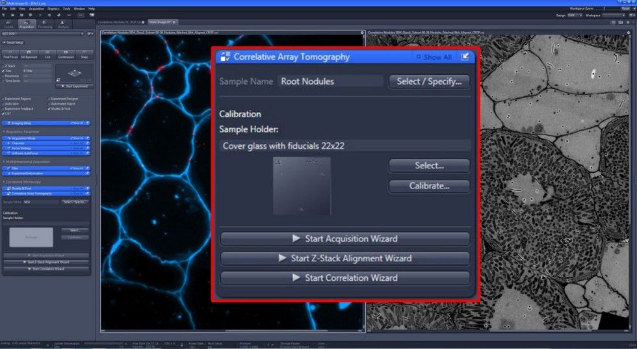637x349 pixels.
Task: Undock the Software Autofocus panel via its corner icon
Action: coord(87,153)
